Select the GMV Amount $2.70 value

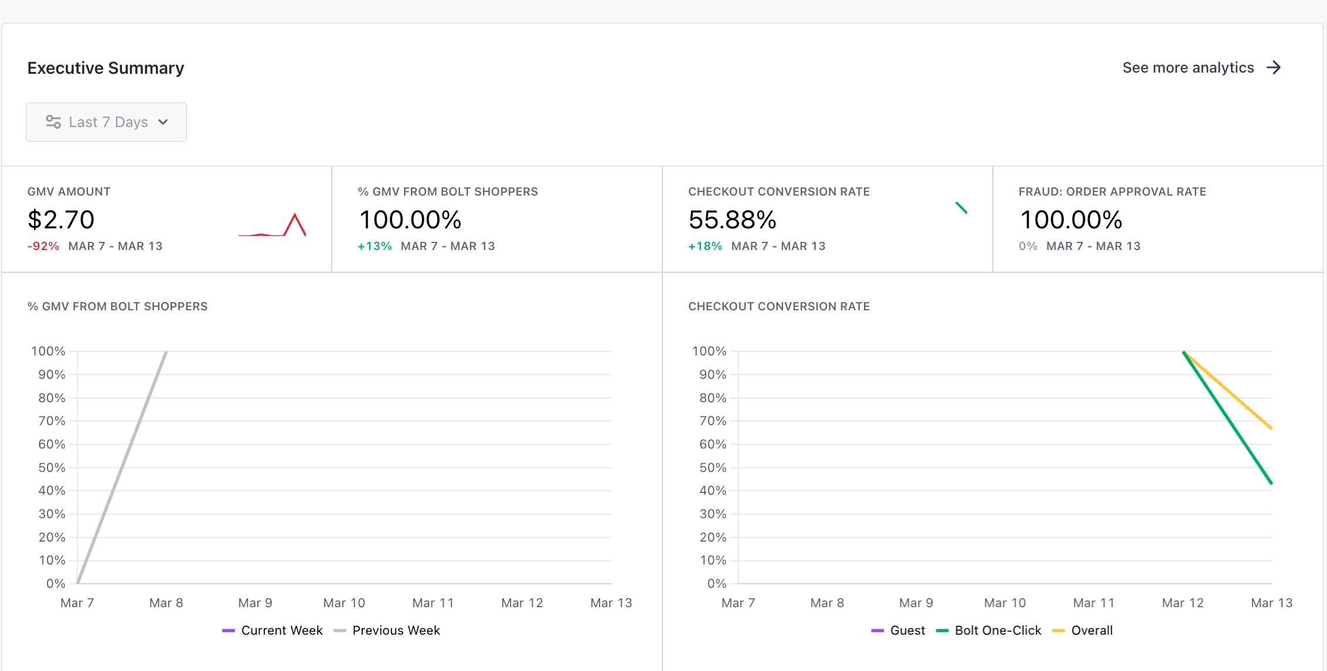coord(61,220)
